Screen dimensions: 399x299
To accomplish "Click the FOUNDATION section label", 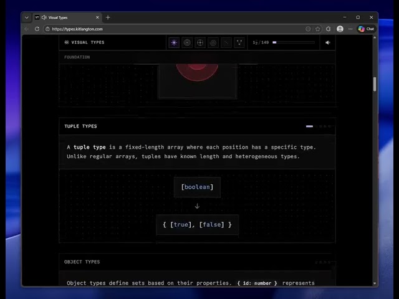I will pyautogui.click(x=77, y=57).
